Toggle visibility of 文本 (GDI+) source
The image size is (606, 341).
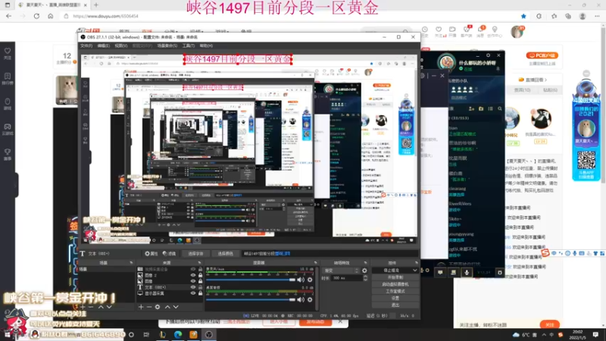pos(193,287)
